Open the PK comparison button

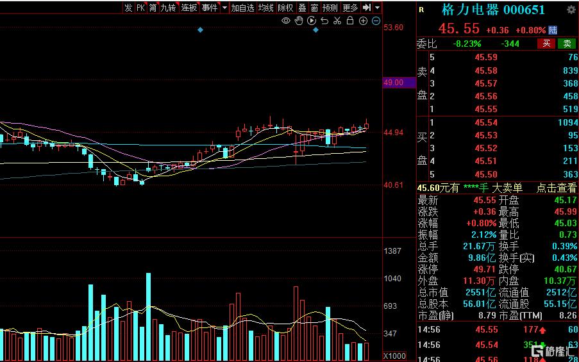coord(140,8)
